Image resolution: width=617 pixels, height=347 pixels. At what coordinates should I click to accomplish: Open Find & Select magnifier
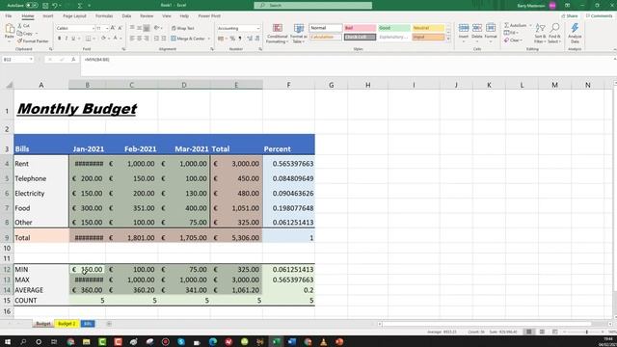(554, 33)
